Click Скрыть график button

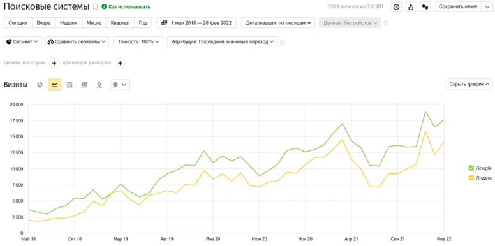tap(469, 84)
